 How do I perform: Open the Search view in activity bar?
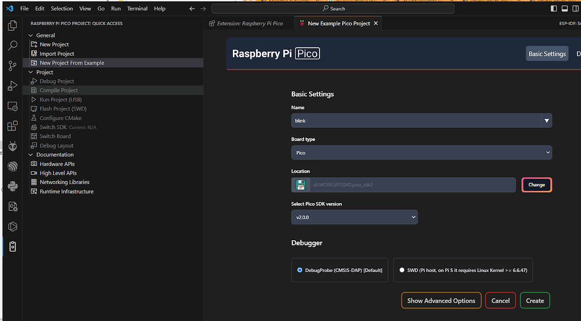[x=13, y=46]
